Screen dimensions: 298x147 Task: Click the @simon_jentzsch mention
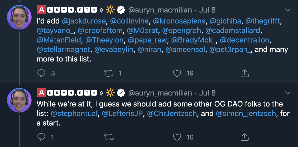246,113
